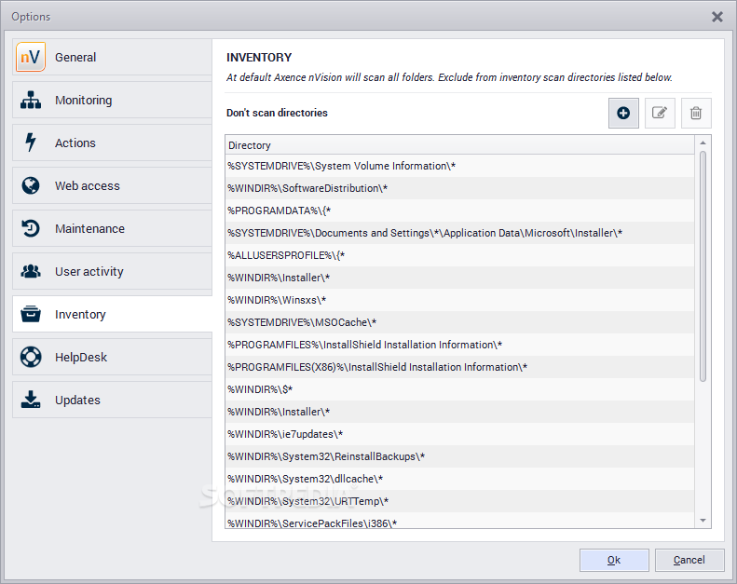
Task: Switch to Updates settings
Action: (112, 400)
